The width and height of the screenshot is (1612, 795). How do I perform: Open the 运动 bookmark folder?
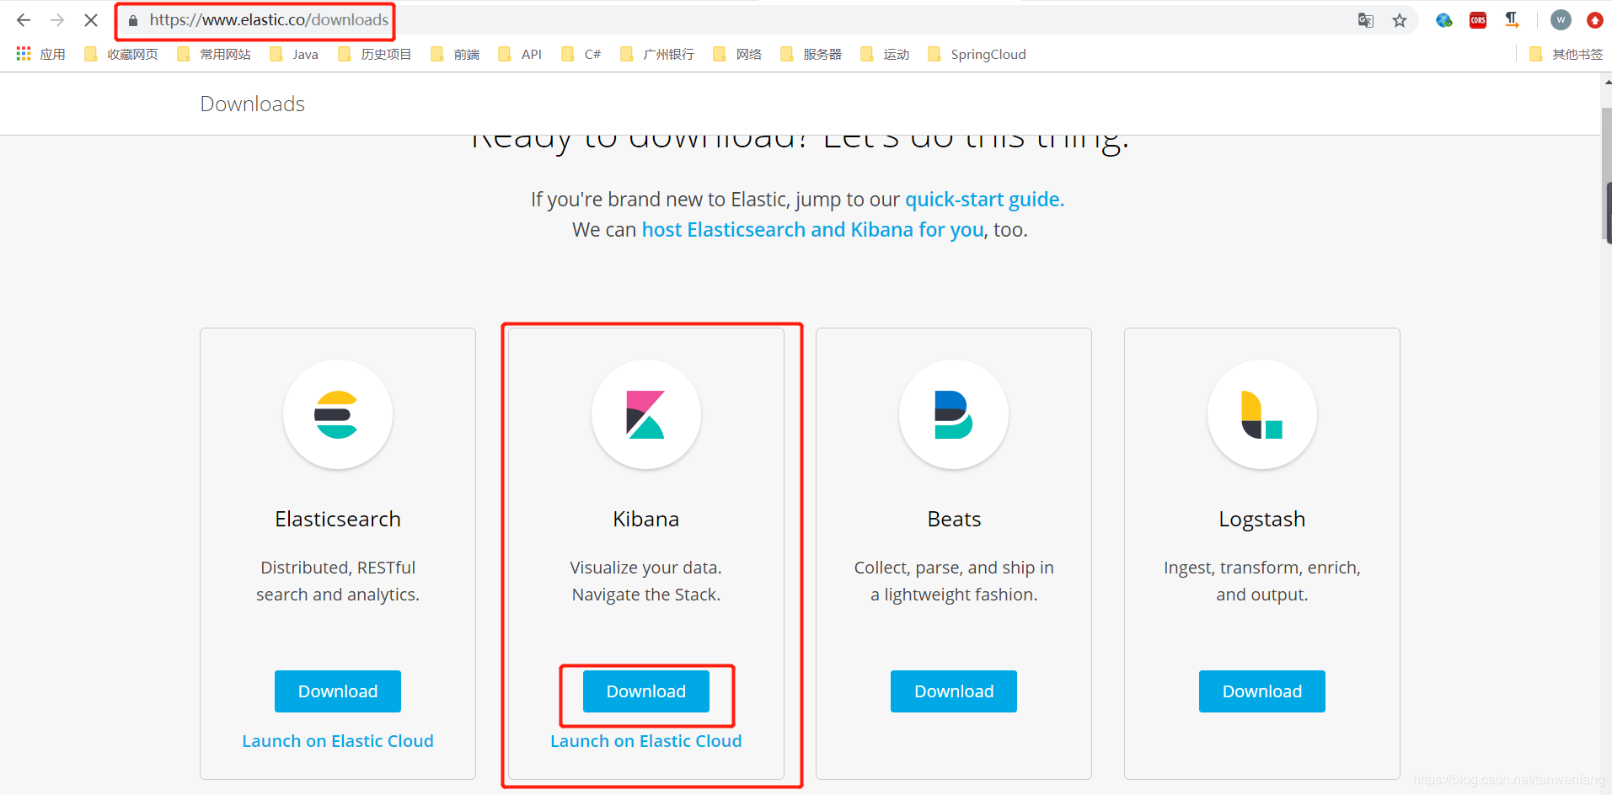coord(885,54)
